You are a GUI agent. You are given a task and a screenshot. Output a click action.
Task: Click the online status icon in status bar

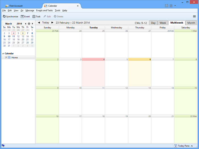click(x=3, y=146)
